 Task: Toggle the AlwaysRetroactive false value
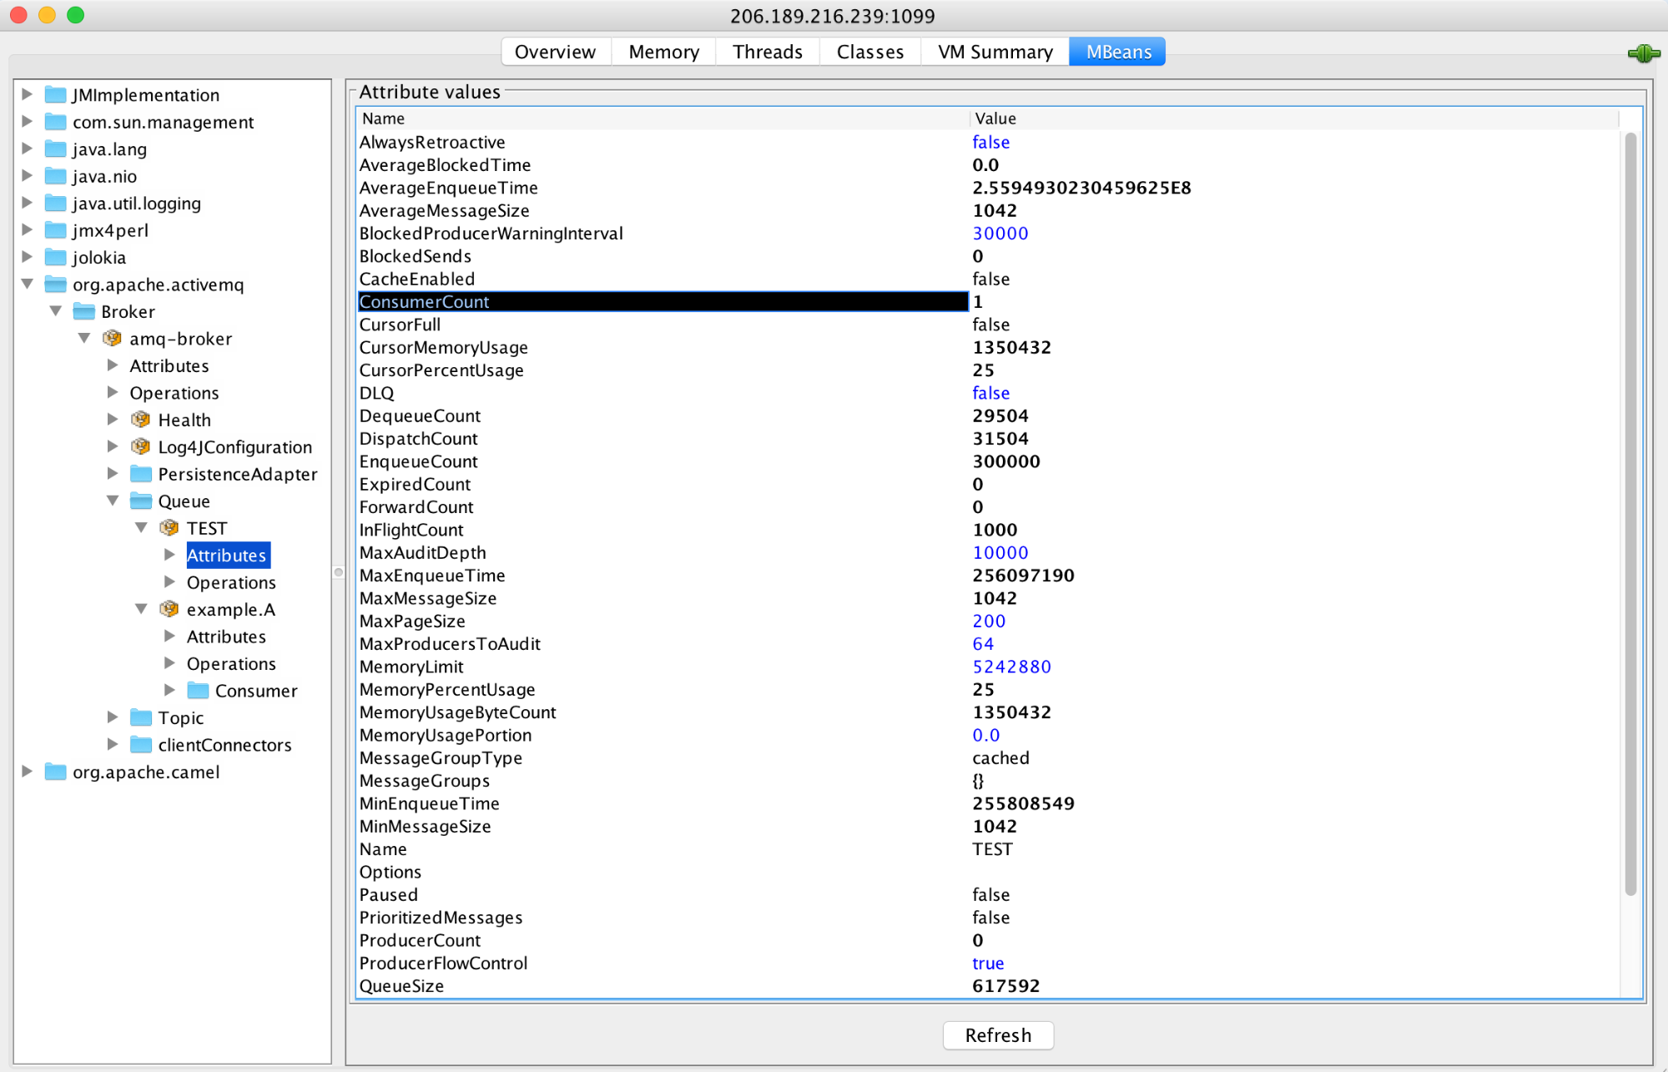point(990,142)
